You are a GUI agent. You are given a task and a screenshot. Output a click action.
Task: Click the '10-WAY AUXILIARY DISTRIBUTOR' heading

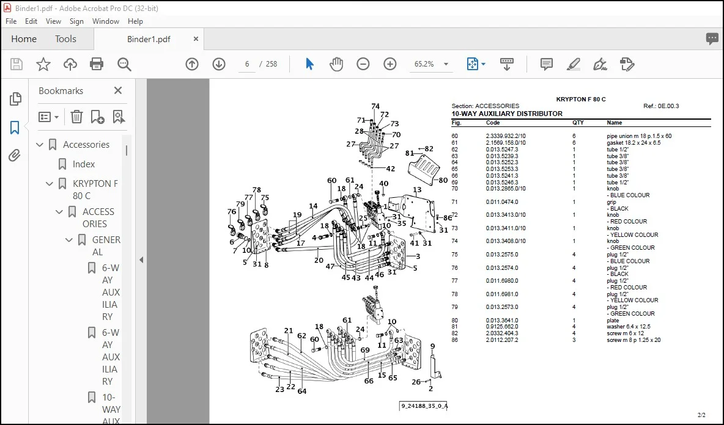coord(507,114)
